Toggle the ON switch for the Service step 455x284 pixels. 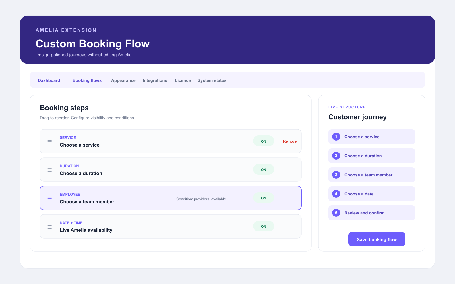pos(264,141)
